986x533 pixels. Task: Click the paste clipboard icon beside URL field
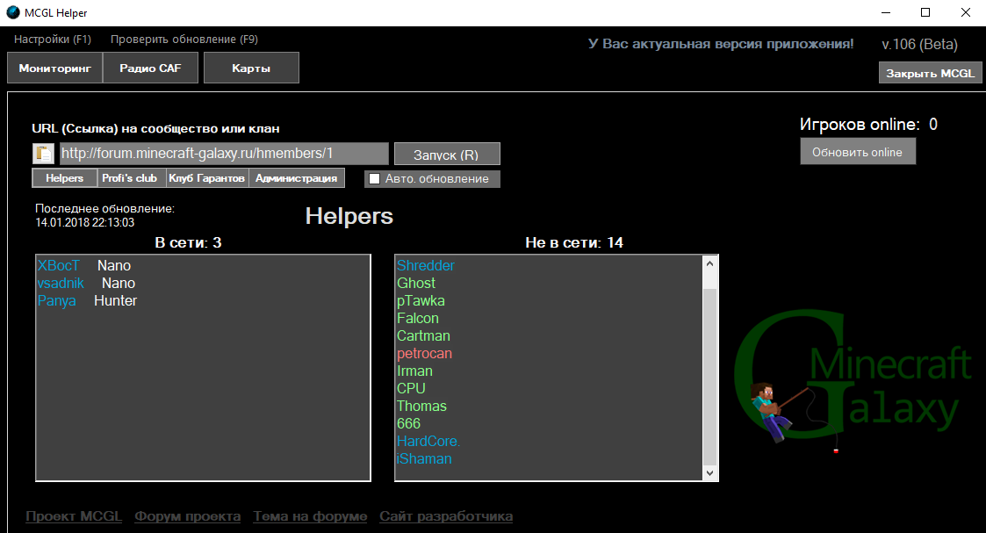pos(43,154)
